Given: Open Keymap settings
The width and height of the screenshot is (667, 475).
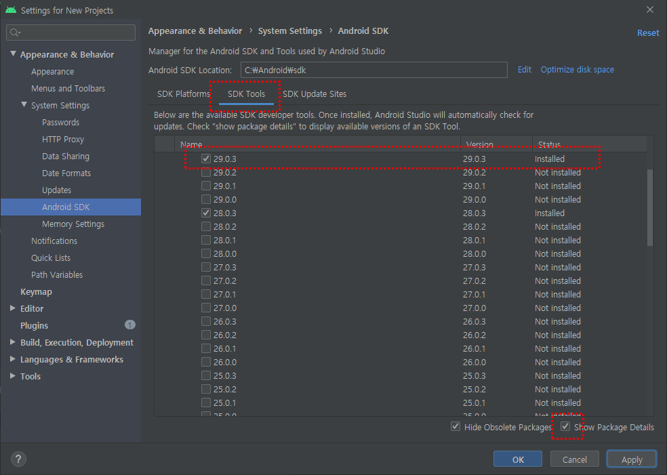Looking at the screenshot, I should click(x=36, y=292).
